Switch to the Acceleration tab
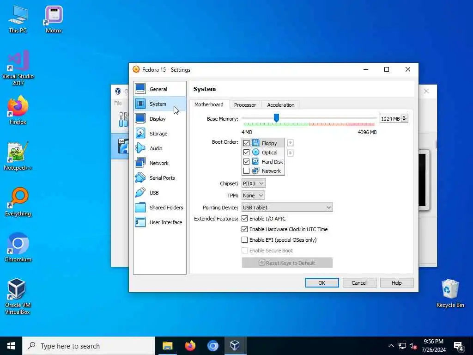 280,105
